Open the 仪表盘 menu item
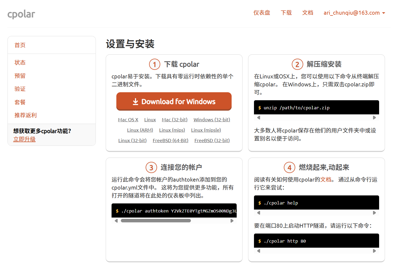Image resolution: width=402 pixels, height=273 pixels. click(262, 13)
